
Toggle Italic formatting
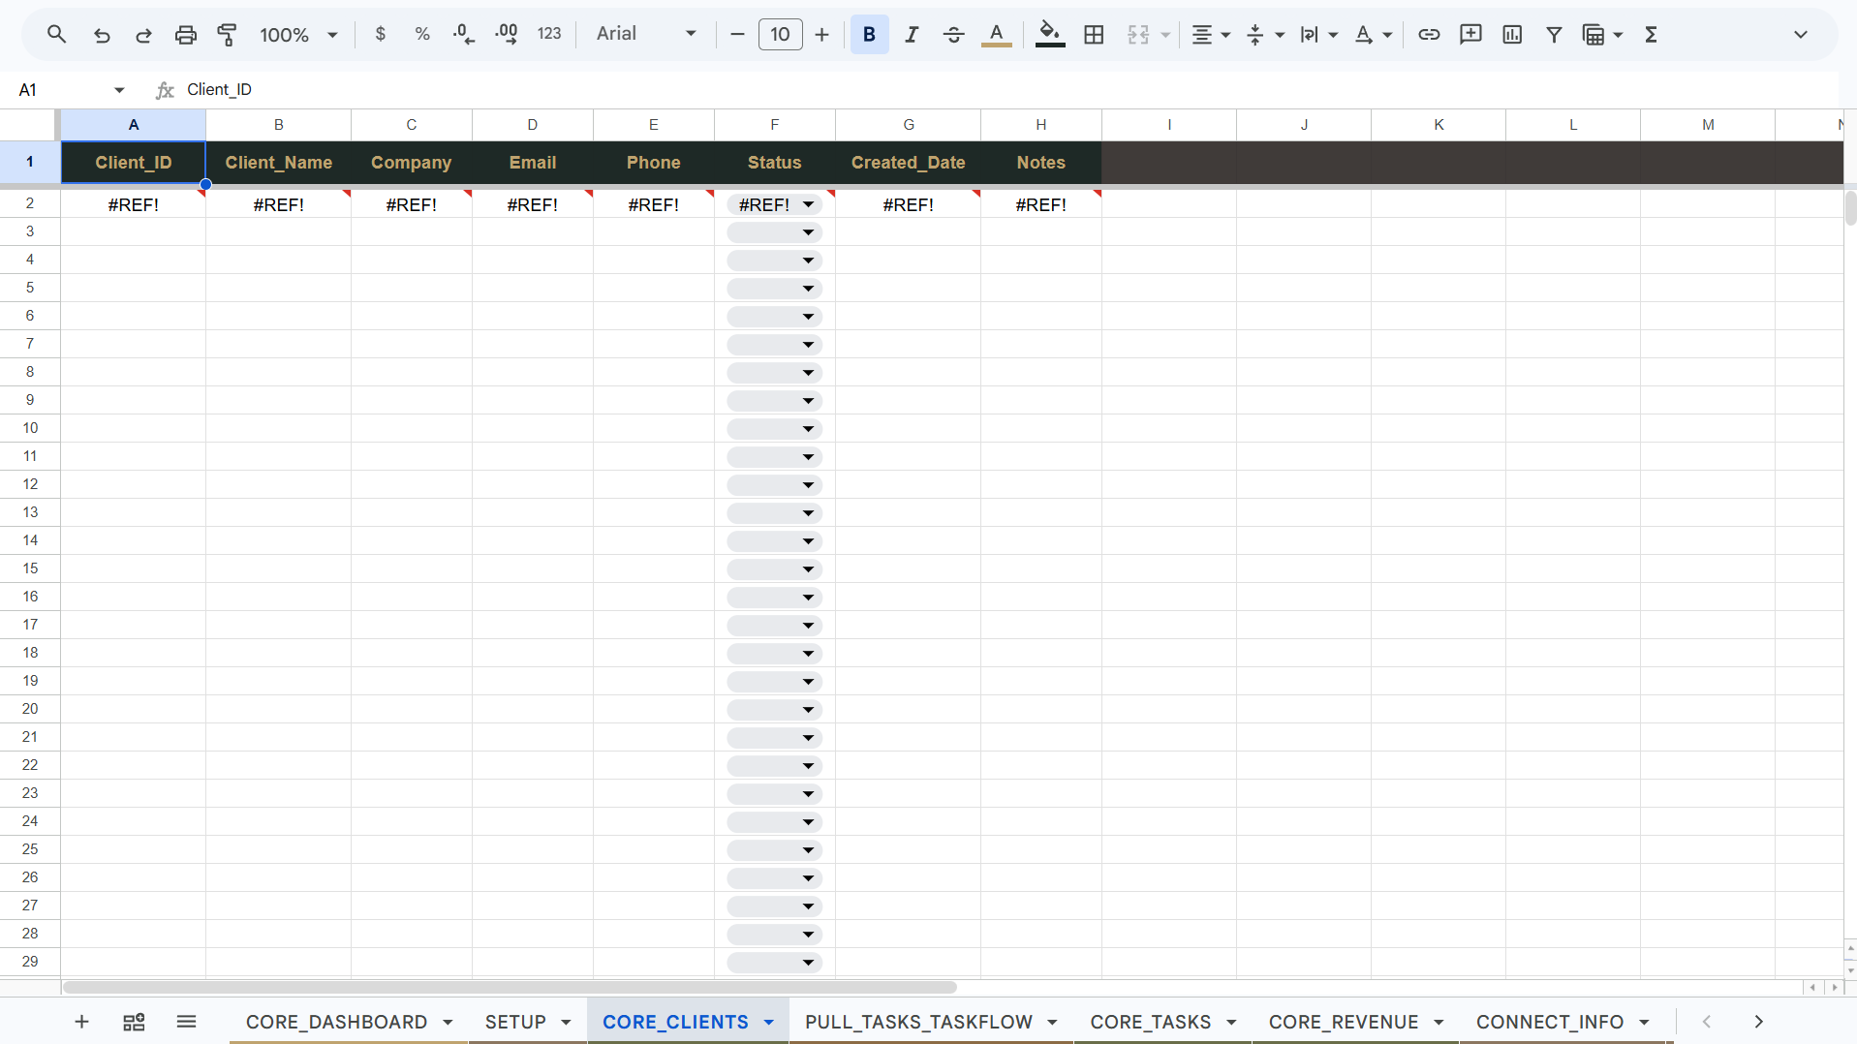coord(912,35)
